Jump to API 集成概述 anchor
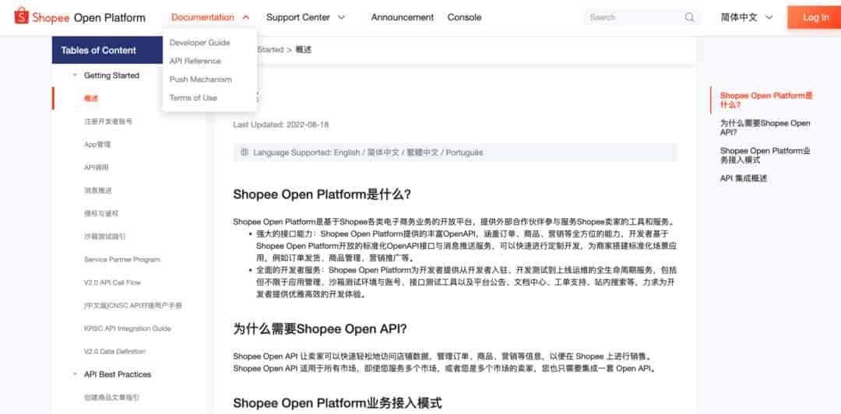This screenshot has height=414, width=841. [744, 178]
